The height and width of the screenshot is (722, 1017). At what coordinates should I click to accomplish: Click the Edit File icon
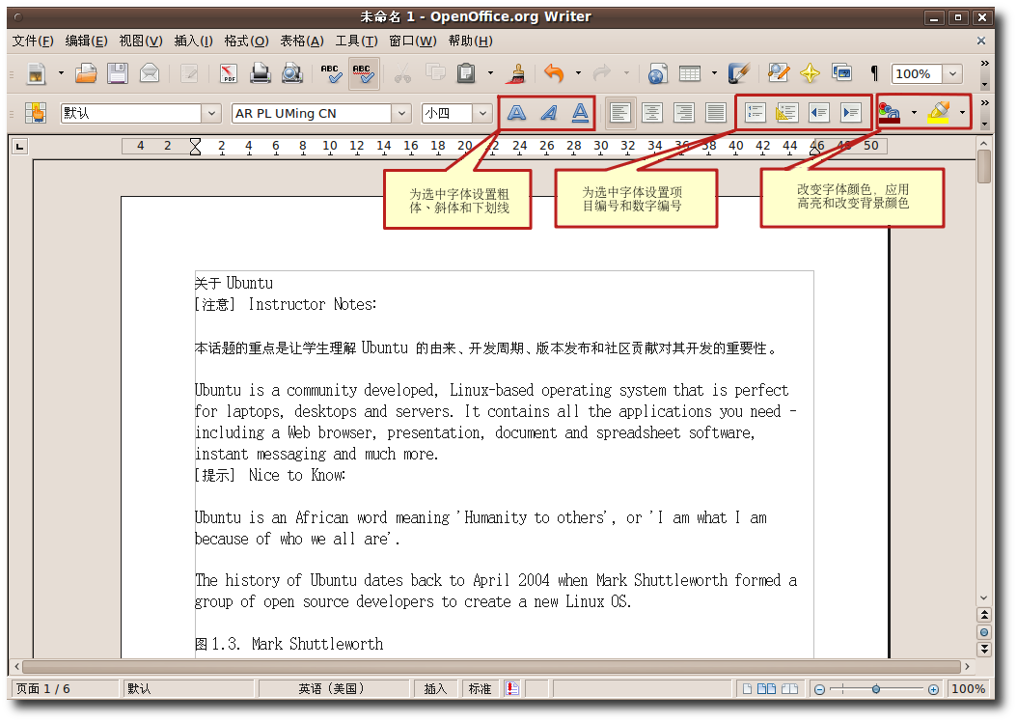coord(189,73)
